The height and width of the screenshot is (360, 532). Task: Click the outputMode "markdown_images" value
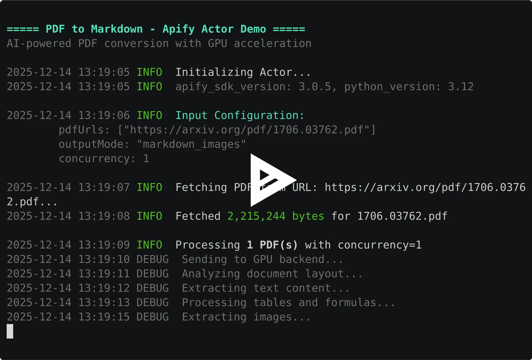(x=191, y=144)
